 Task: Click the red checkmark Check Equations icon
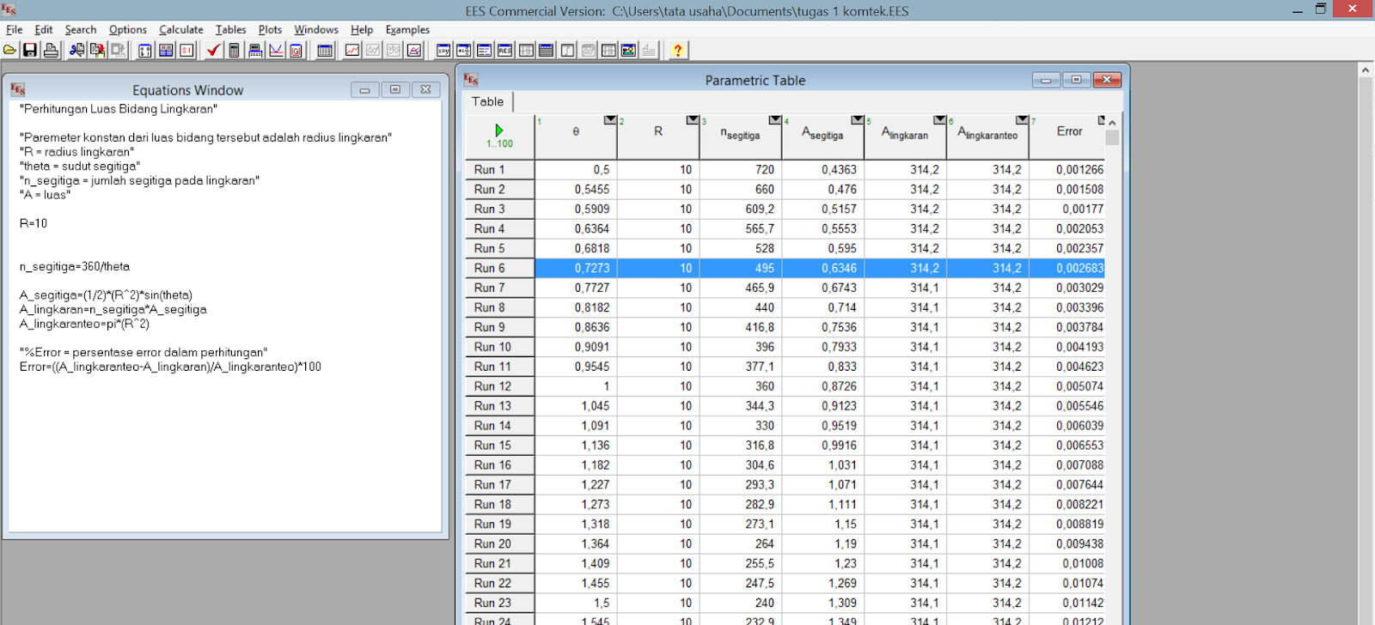[213, 51]
